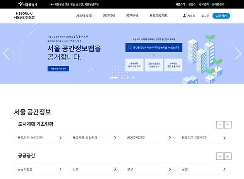The image size is (244, 179).
Task: Select the first active carousel indicator
Action: coord(114,78)
